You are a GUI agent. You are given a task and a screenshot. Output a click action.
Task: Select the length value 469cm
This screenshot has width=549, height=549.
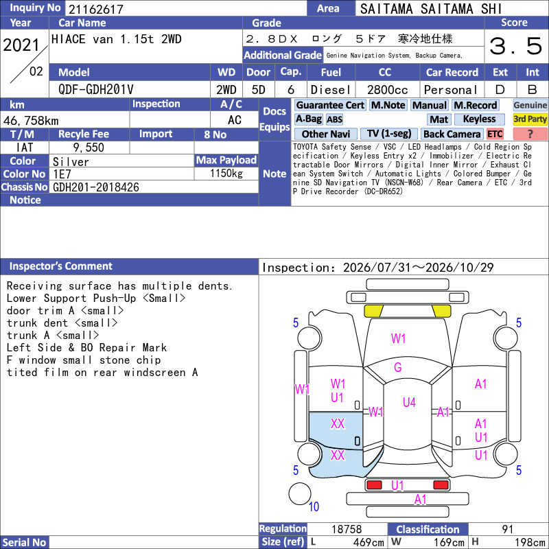point(369,542)
